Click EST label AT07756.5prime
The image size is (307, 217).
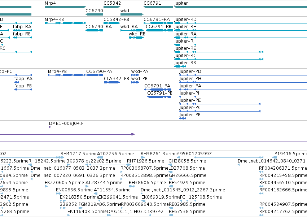115,154
